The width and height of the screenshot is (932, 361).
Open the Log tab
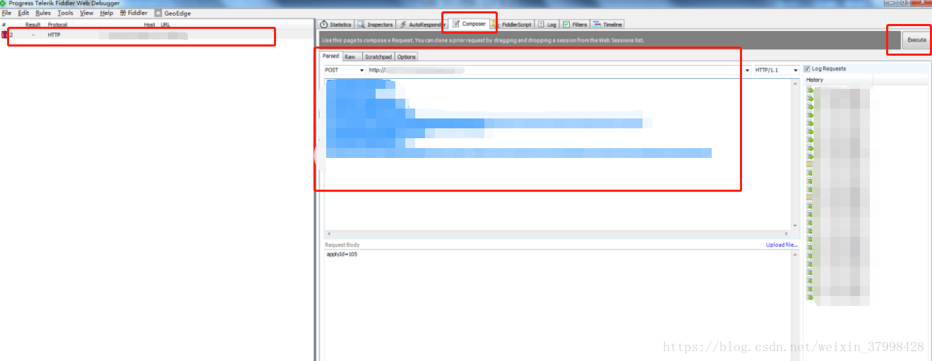(547, 25)
